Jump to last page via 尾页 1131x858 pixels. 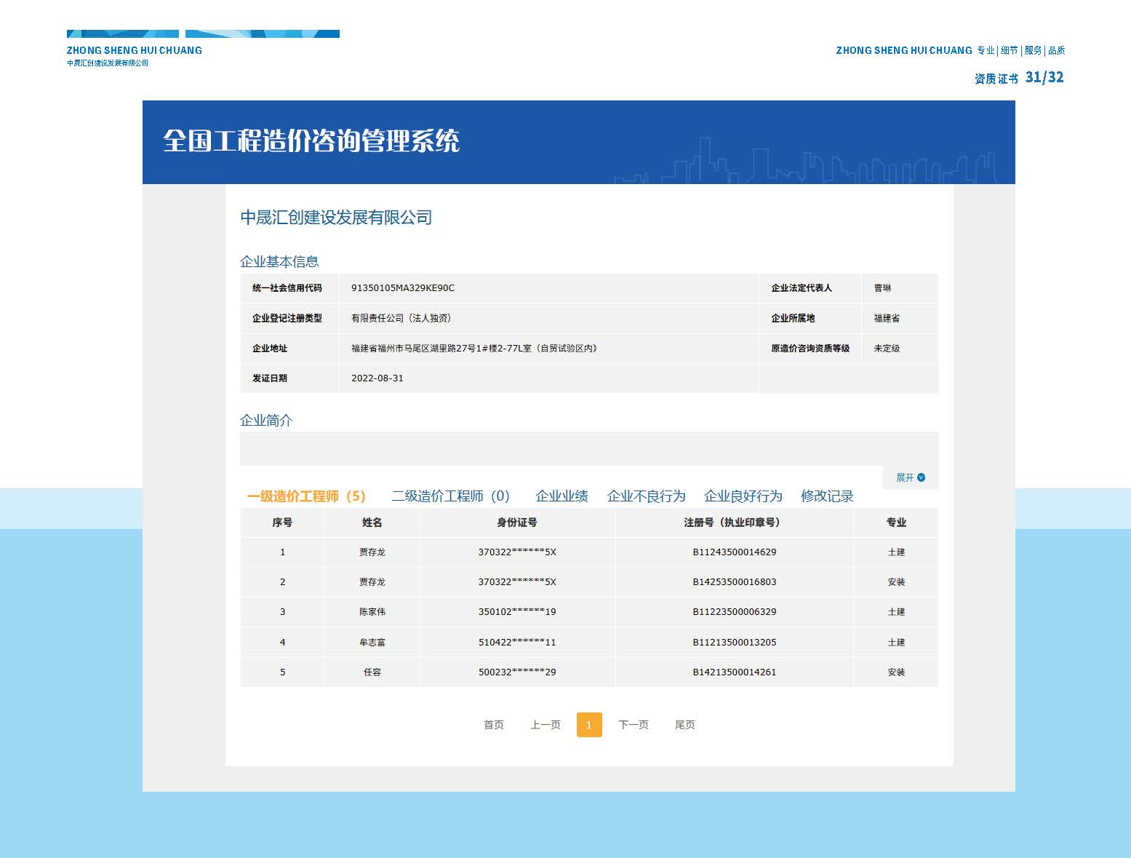click(684, 725)
